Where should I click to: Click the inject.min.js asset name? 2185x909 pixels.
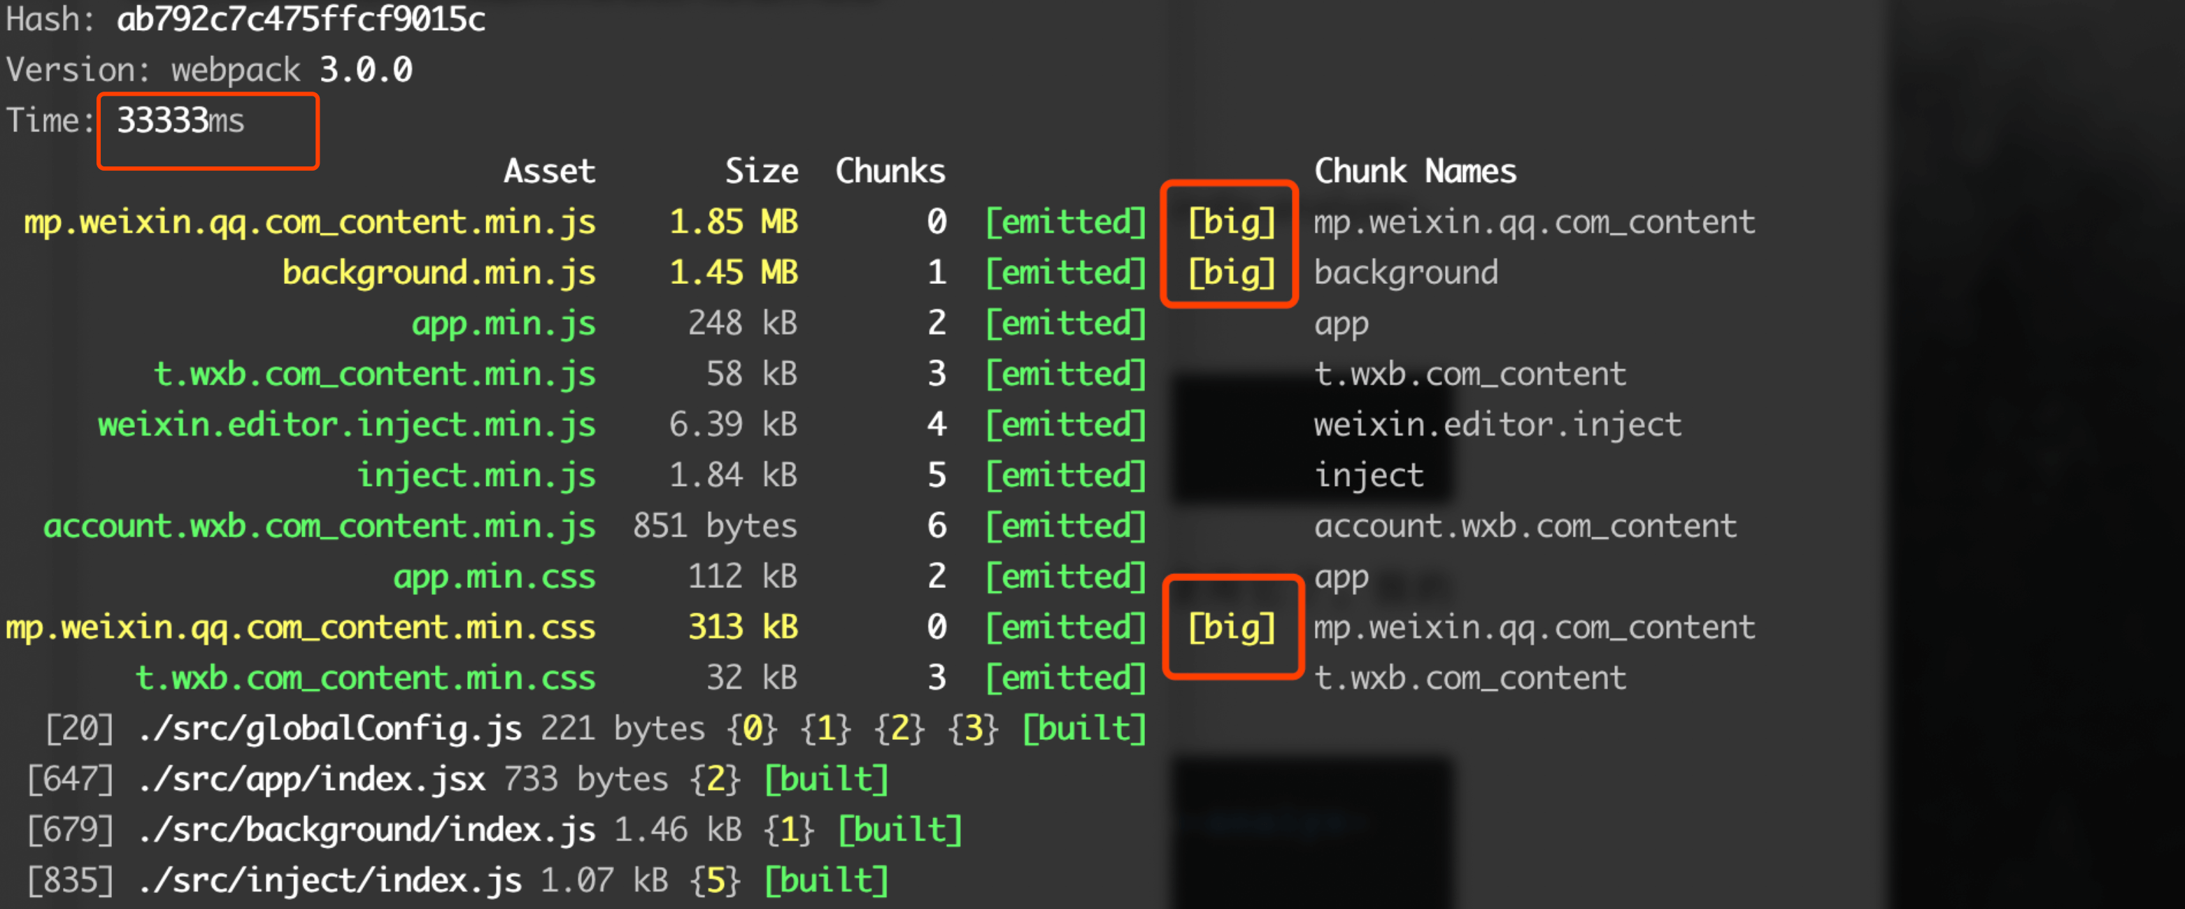click(476, 475)
